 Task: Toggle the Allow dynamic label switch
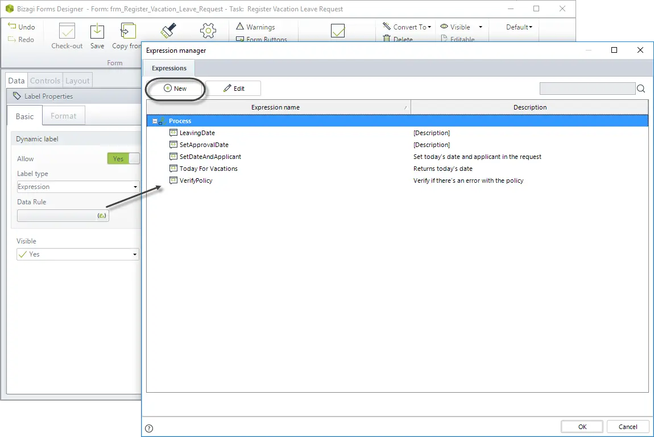coord(123,158)
